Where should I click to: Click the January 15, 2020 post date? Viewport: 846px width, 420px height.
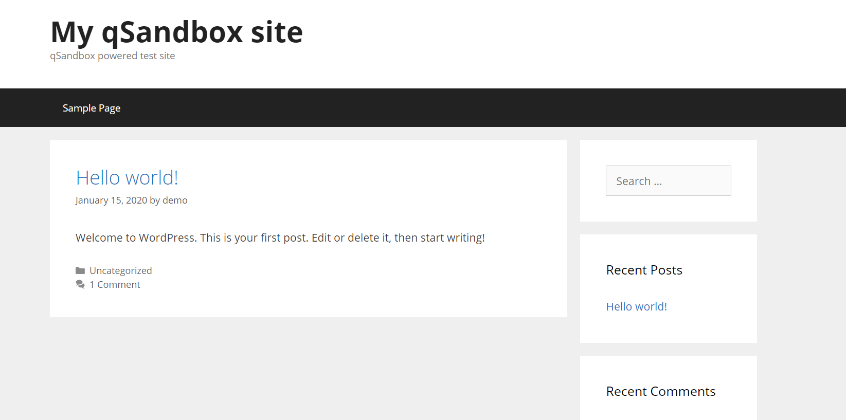click(x=111, y=200)
